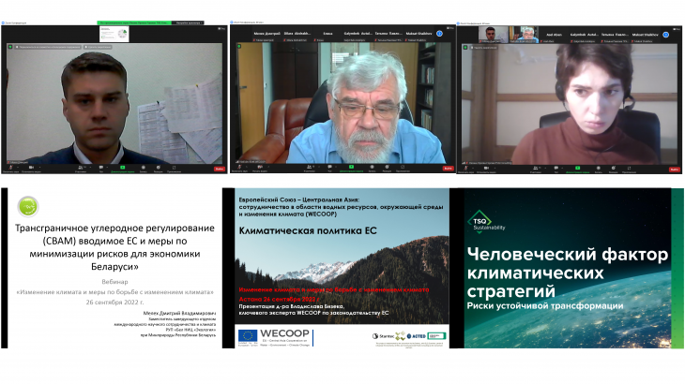The image size is (685, 384).
Task: Start Record in right Zoom window
Action: click(x=599, y=168)
